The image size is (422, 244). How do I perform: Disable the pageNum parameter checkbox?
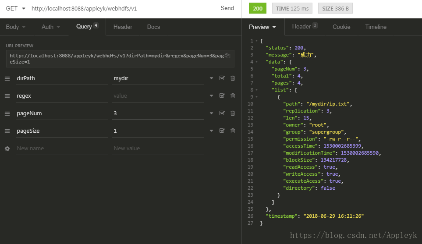222,113
